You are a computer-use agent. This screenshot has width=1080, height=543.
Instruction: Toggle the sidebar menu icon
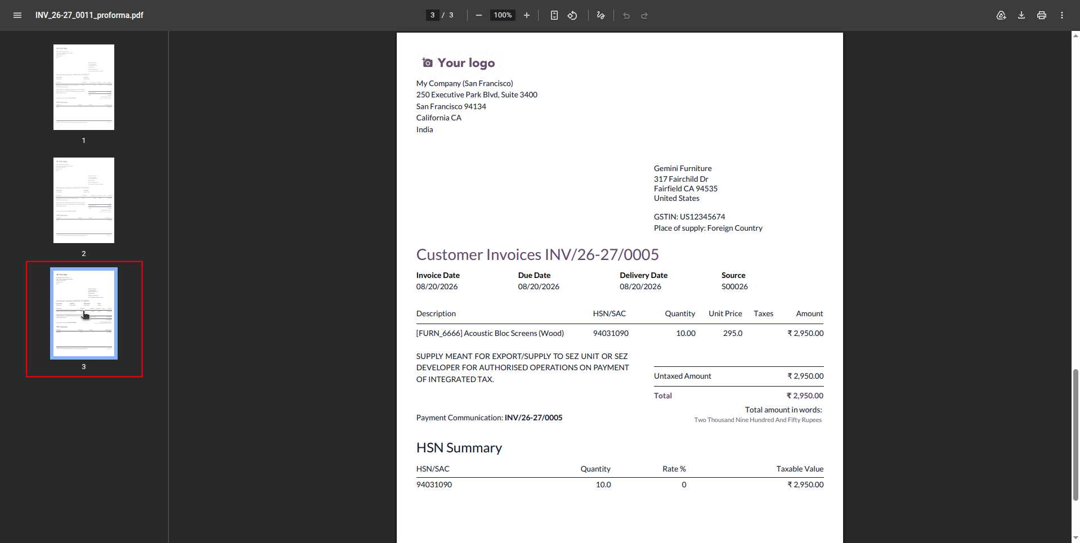point(17,15)
